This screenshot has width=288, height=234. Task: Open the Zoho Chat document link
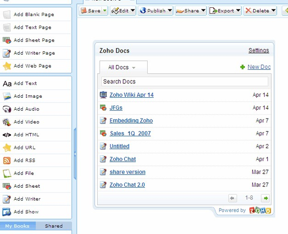coord(123,159)
